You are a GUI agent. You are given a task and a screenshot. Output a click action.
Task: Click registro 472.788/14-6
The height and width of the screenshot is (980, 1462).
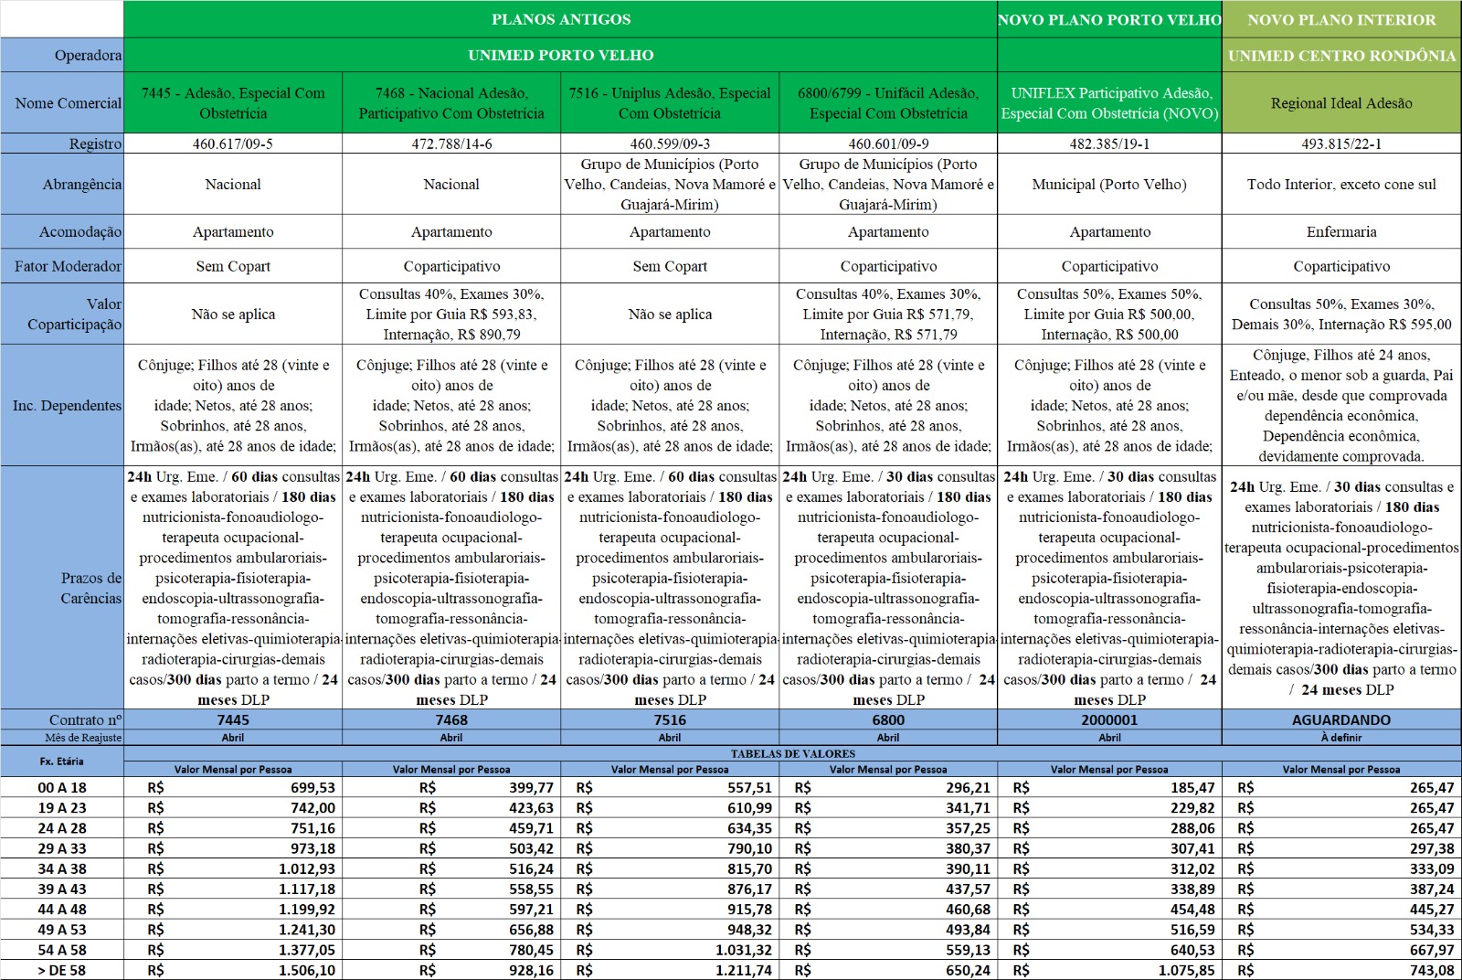(451, 144)
